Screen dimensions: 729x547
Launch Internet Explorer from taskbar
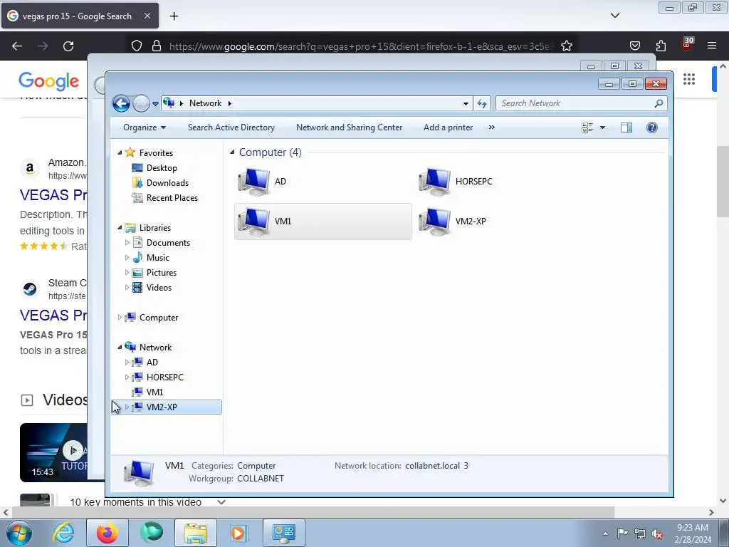click(x=63, y=533)
